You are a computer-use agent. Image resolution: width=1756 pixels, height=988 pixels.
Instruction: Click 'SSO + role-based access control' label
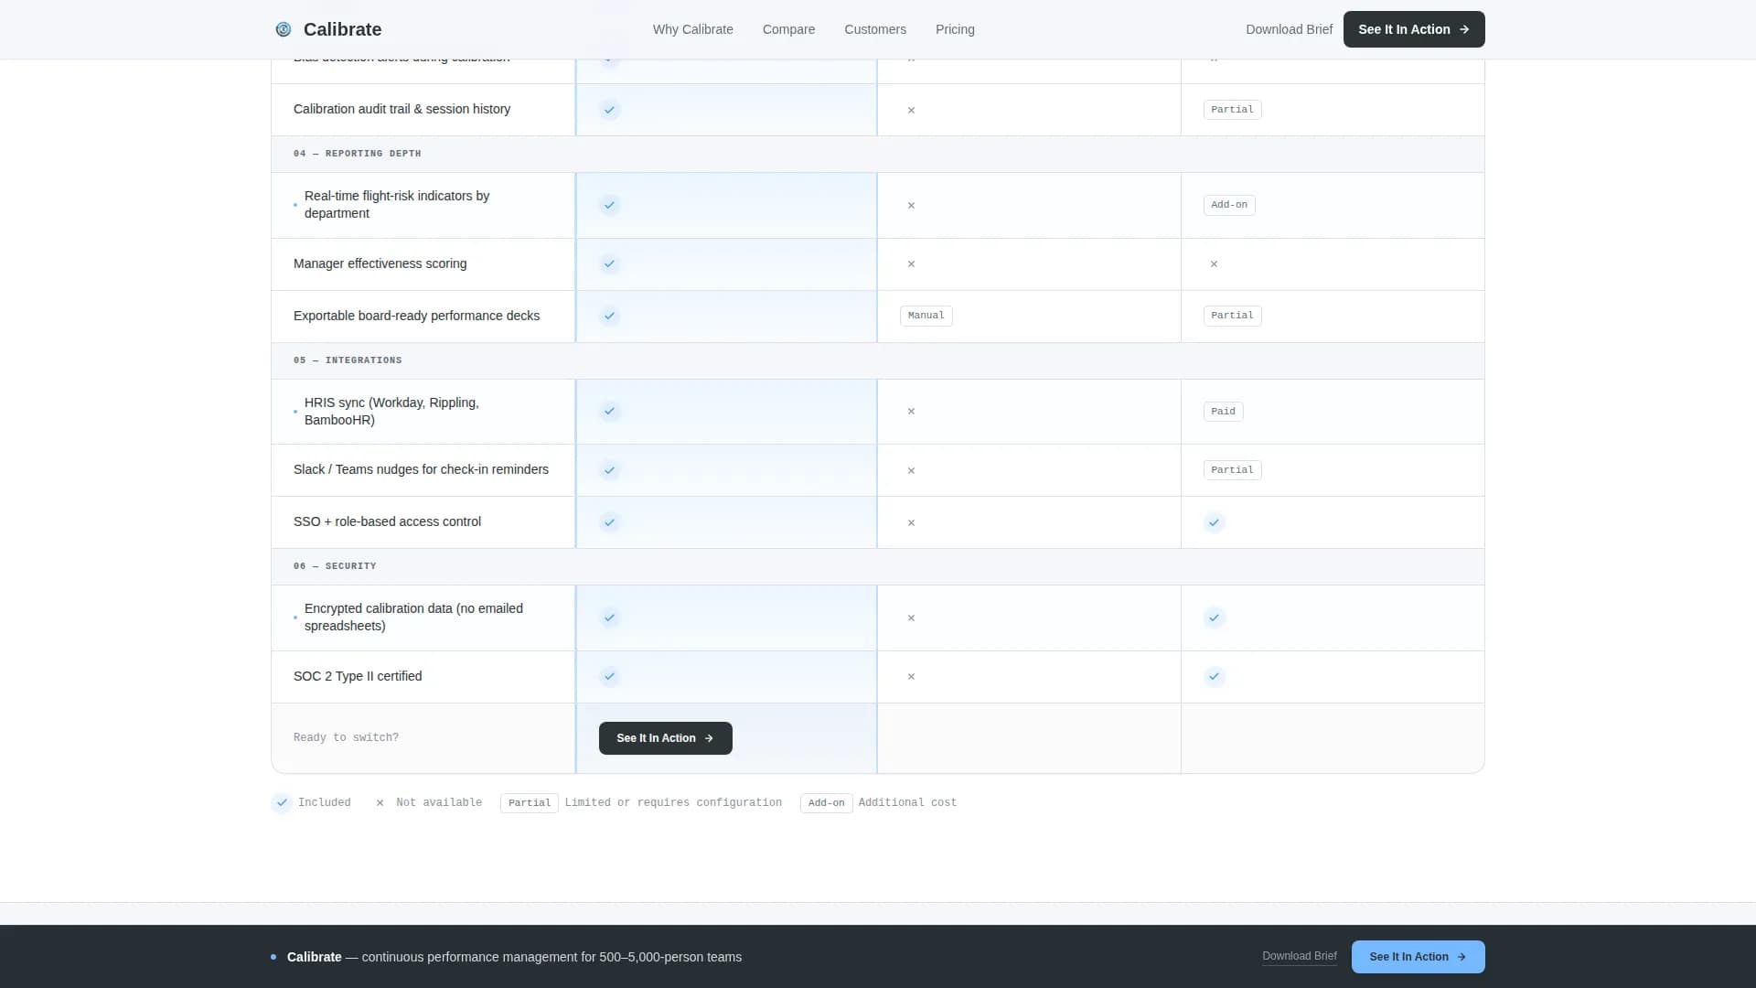coord(387,521)
